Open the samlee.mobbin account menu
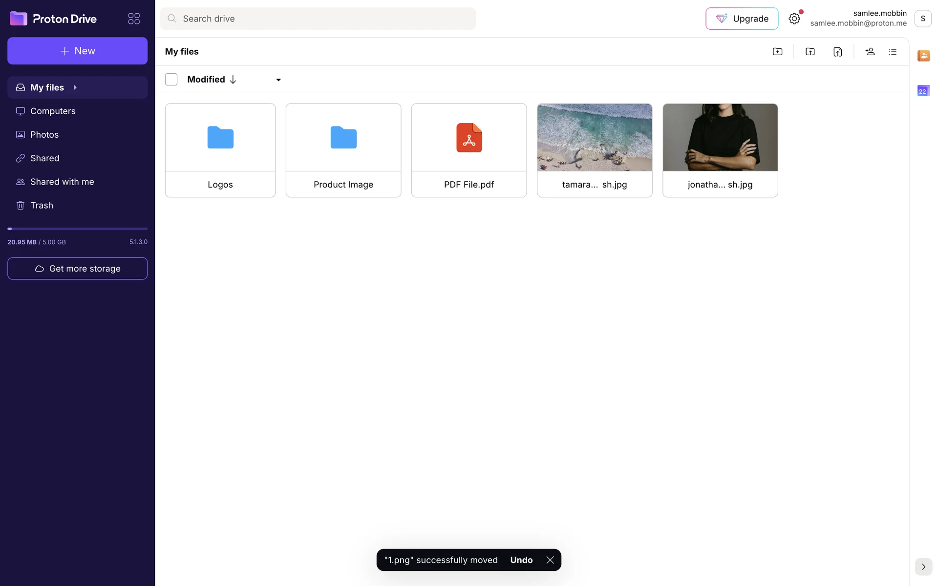The image size is (938, 586). click(x=922, y=19)
